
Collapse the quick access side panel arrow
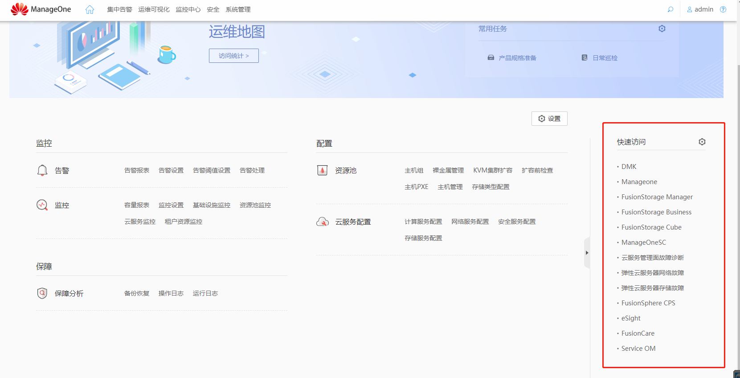(587, 253)
